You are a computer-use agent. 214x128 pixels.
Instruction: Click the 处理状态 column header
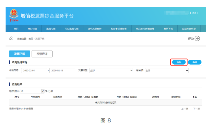point(176,97)
